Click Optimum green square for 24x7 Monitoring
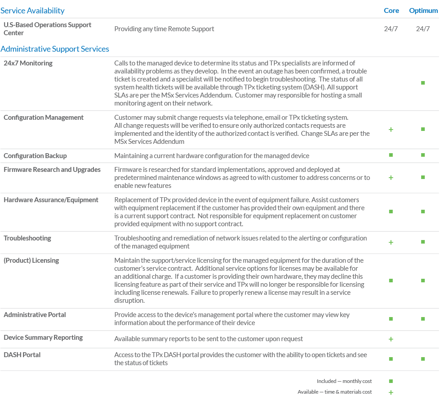The image size is (447, 403). [x=423, y=83]
